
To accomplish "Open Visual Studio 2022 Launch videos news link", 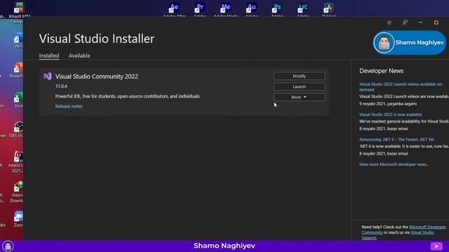I will click(401, 87).
